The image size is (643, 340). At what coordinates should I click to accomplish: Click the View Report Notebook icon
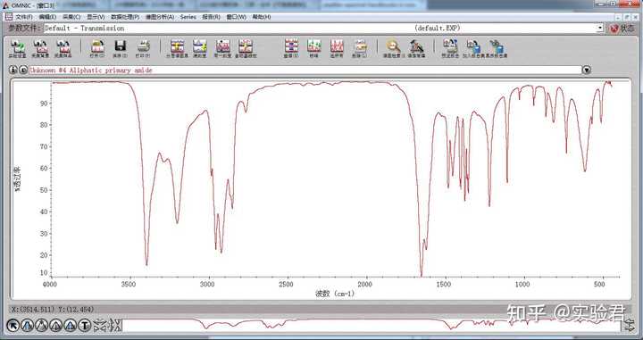(x=497, y=48)
